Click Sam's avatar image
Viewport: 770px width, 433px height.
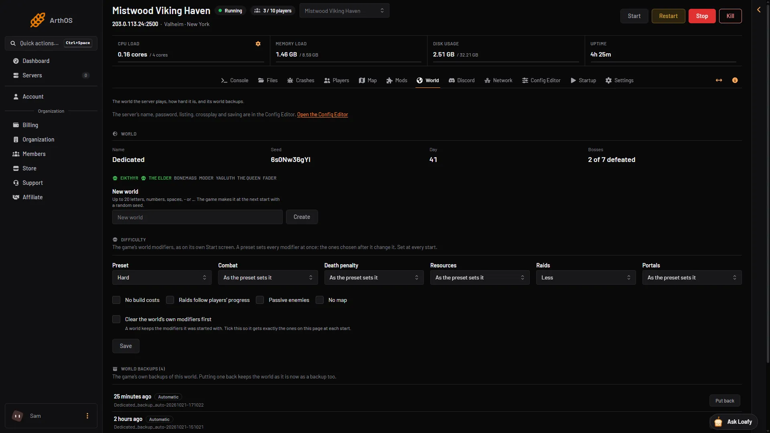(18, 416)
